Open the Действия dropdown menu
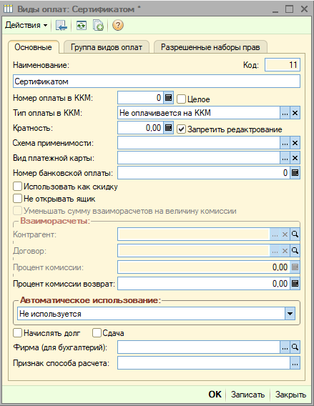The image size is (314, 406). click(x=26, y=26)
